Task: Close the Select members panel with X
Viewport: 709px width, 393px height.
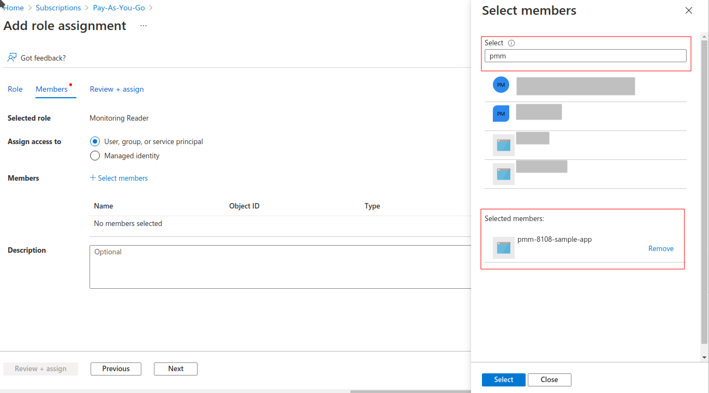Action: (688, 10)
